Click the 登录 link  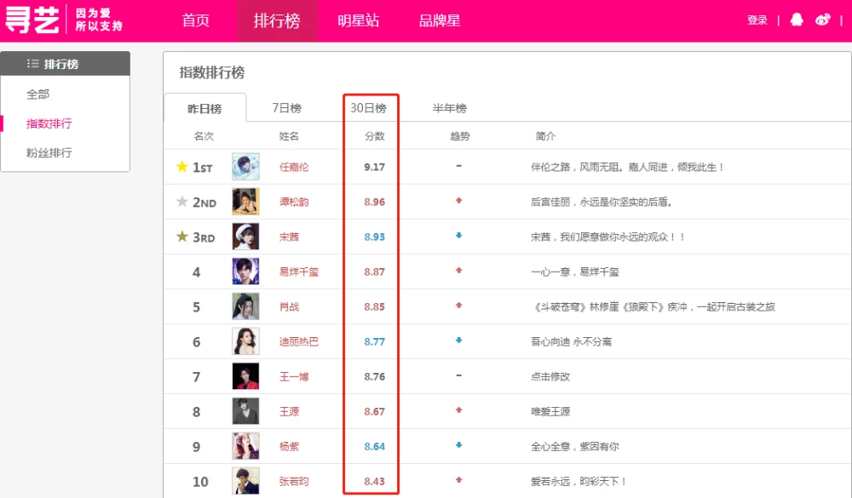[757, 20]
